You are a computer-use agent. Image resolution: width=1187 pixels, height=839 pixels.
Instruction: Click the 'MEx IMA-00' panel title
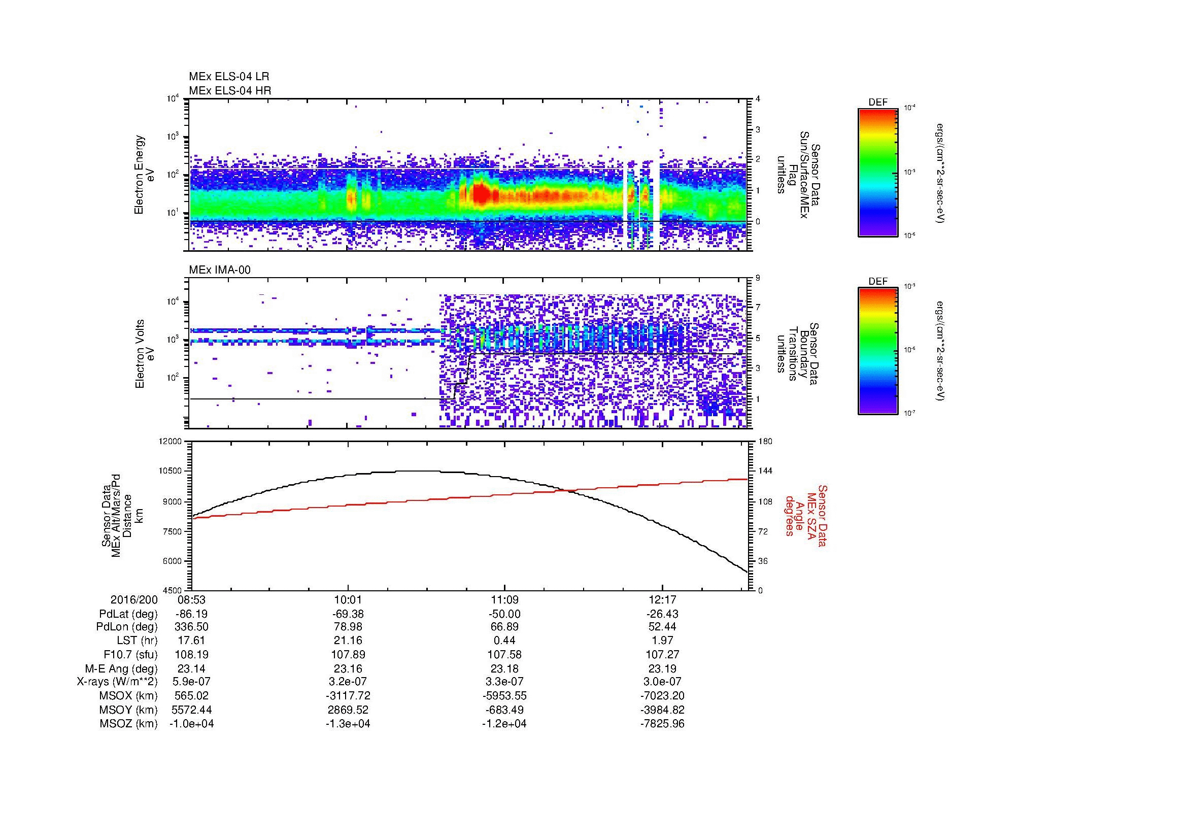[x=219, y=270]
